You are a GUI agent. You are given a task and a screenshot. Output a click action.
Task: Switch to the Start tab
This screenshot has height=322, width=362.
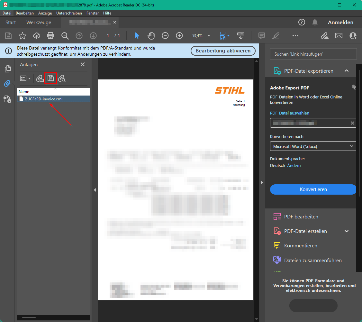coord(11,23)
